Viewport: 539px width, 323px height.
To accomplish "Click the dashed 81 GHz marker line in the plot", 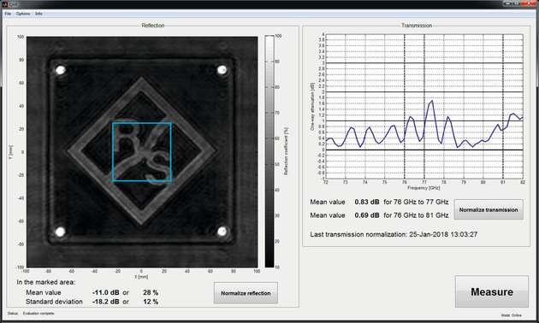I will (x=503, y=106).
